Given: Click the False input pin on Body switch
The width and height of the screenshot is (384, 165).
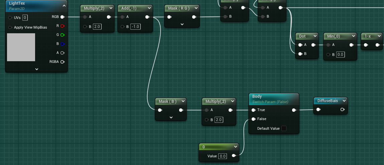Looking at the screenshot, I should pyautogui.click(x=253, y=119).
